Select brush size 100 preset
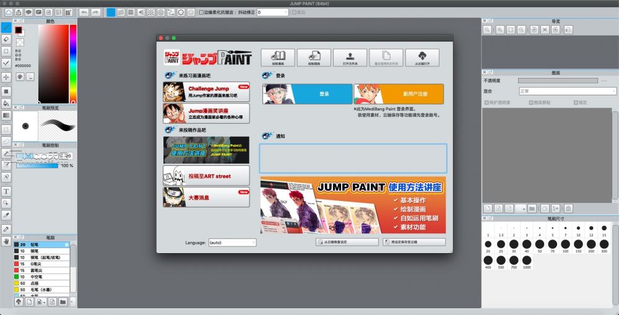 (x=565, y=246)
